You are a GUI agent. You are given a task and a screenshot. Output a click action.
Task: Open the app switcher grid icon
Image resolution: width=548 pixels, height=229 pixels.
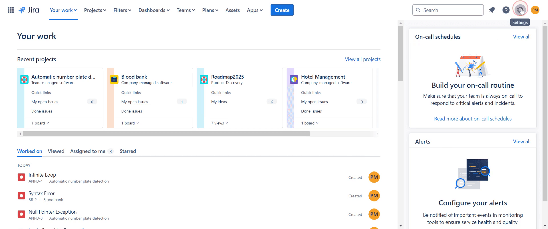(x=11, y=10)
